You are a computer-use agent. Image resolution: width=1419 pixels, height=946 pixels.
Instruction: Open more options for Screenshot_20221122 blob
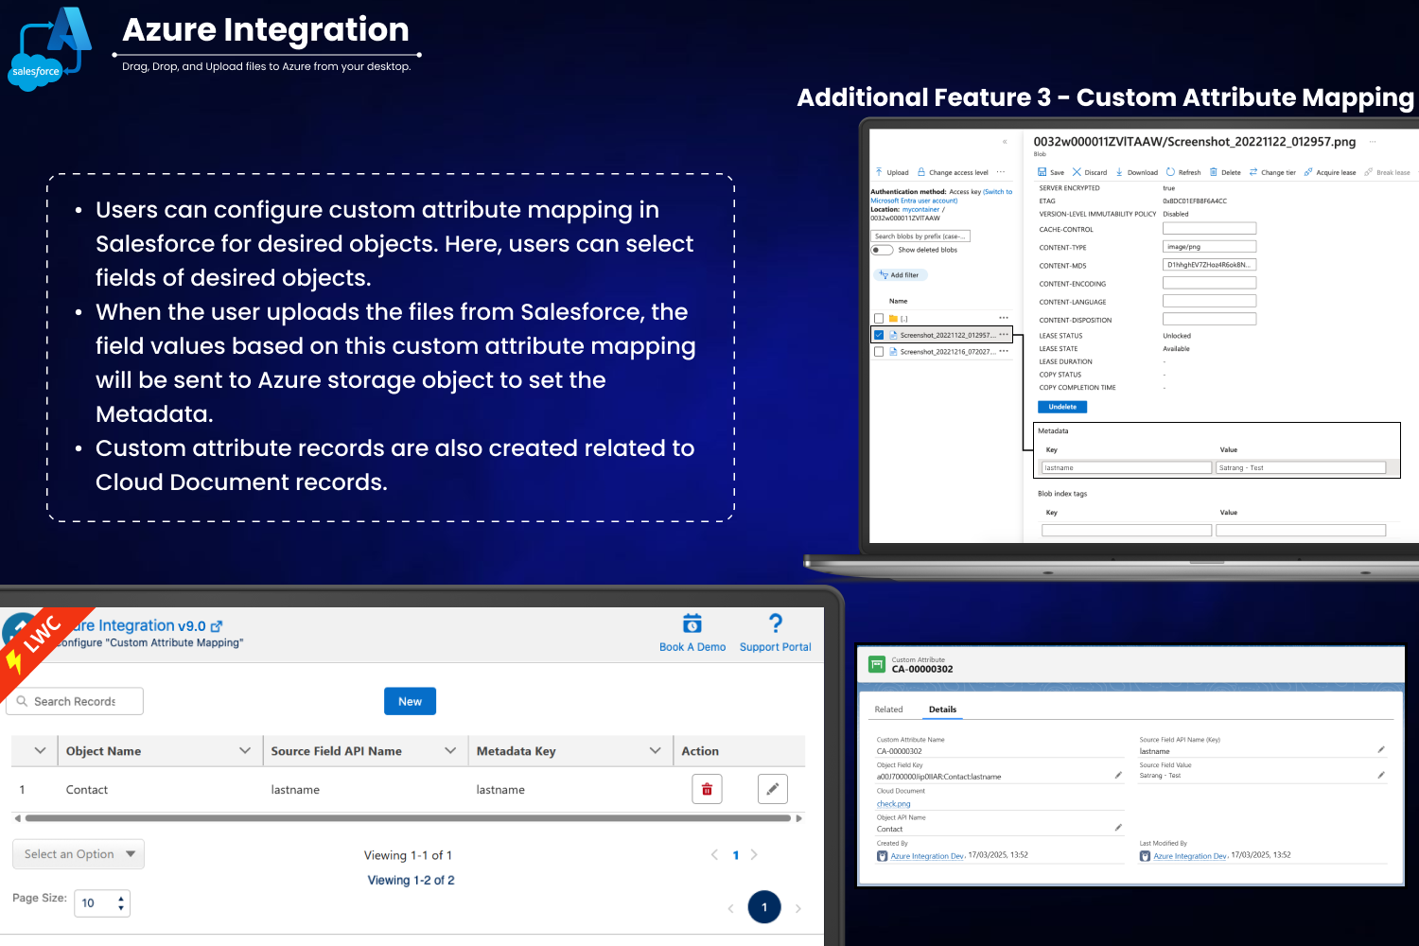point(1004,334)
